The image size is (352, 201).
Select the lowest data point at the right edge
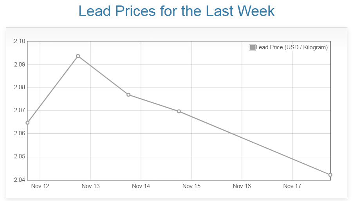click(330, 175)
